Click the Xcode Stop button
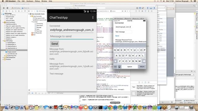 (7, 8)
